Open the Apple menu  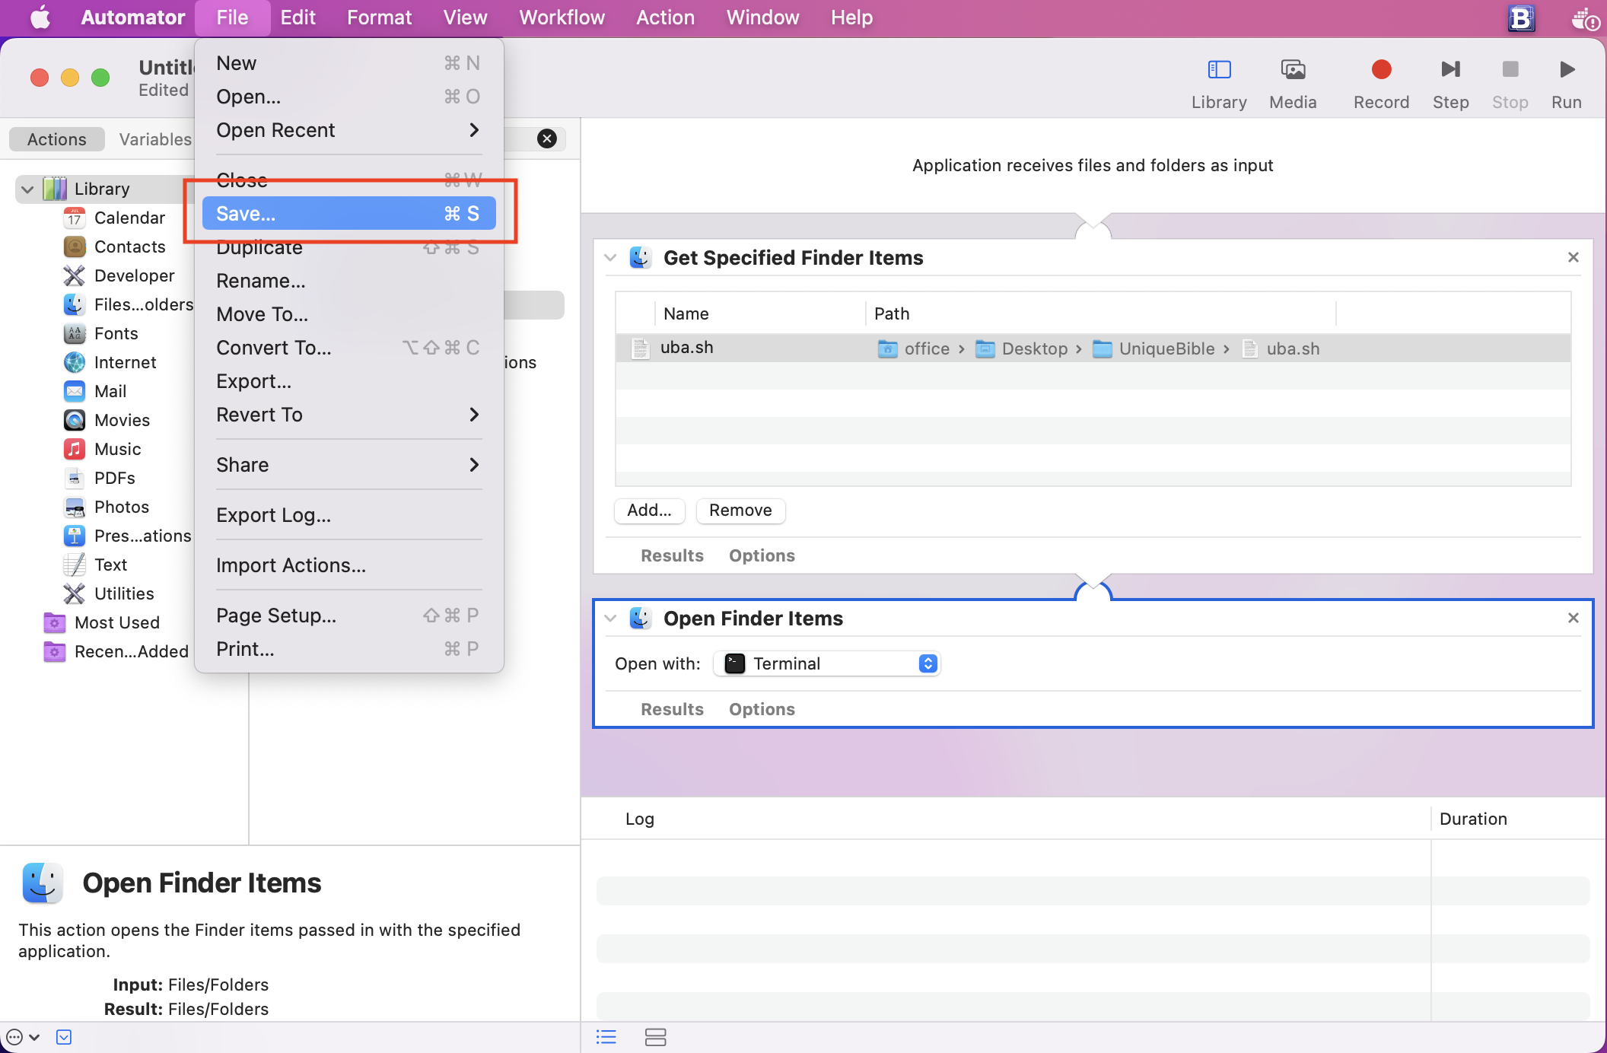[x=40, y=17]
